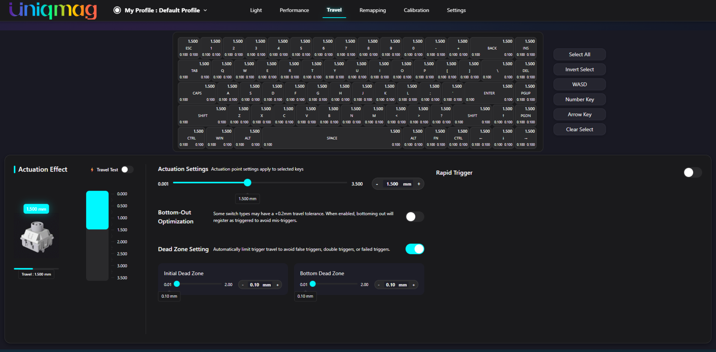Viewport: 716px width, 352px height.
Task: Disable the Dead Zone Setting toggle
Action: [415, 249]
